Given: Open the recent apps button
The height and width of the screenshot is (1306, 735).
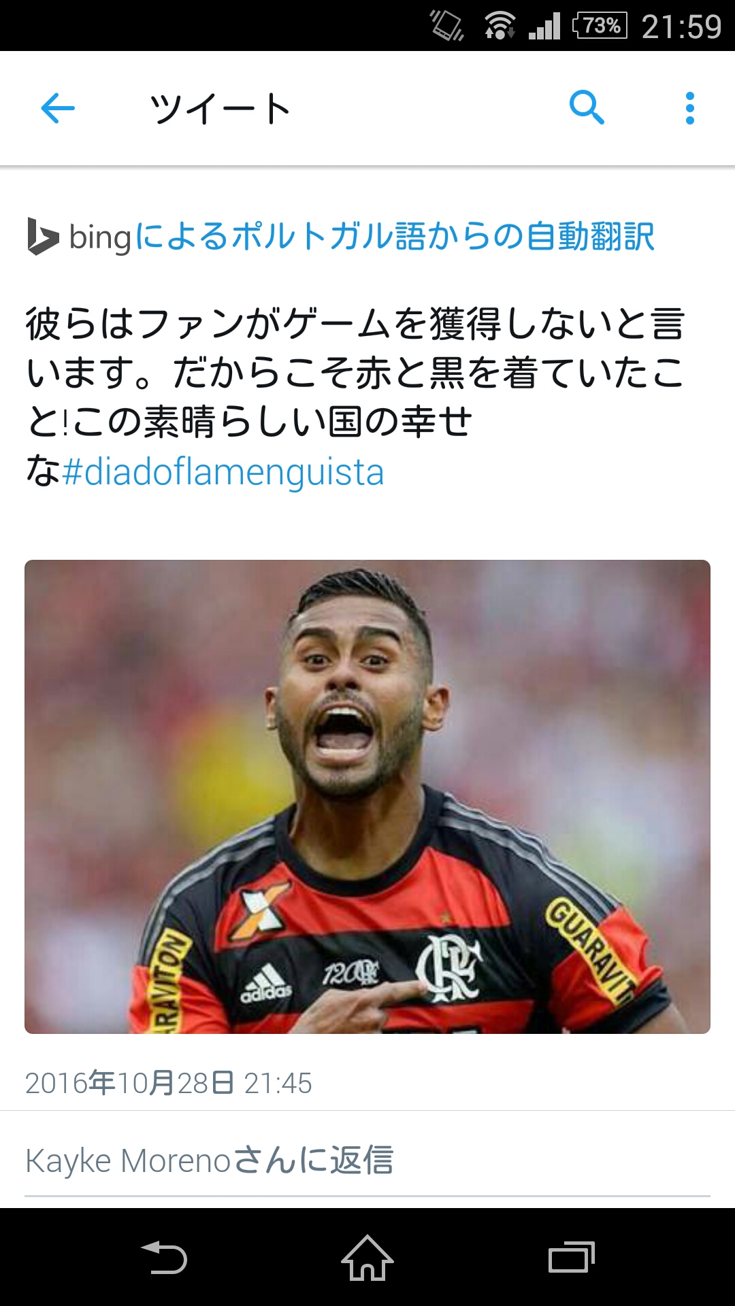Looking at the screenshot, I should pos(572,1257).
